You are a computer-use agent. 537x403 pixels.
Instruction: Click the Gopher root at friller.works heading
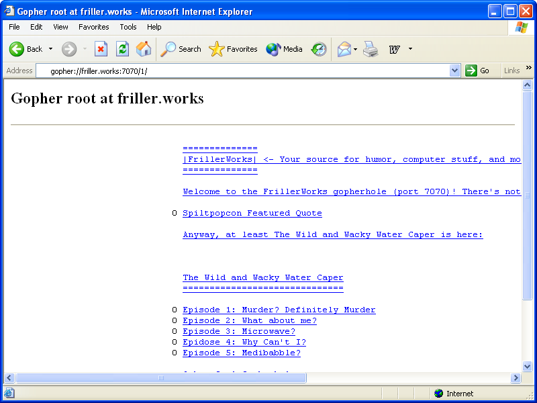click(107, 98)
